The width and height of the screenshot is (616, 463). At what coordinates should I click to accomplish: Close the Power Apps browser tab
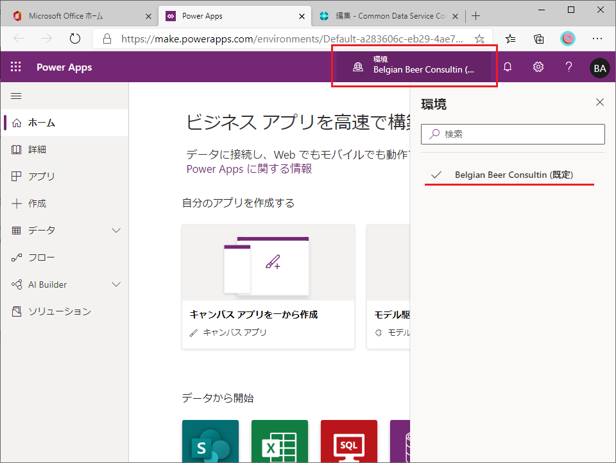click(x=302, y=16)
